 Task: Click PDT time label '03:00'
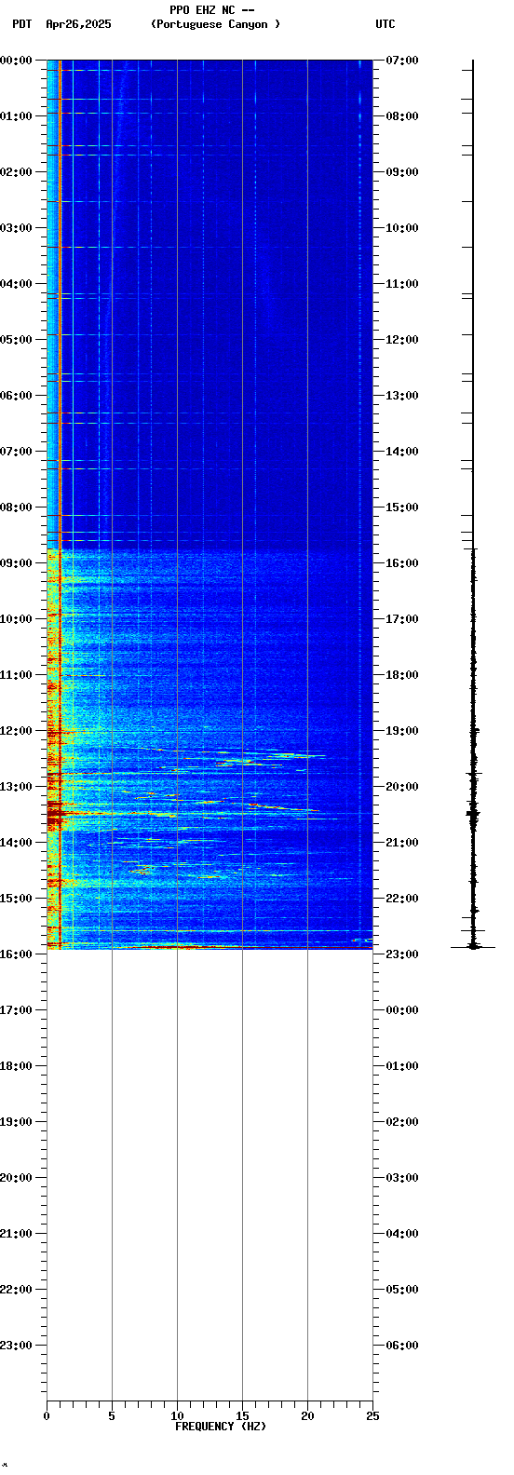point(16,228)
